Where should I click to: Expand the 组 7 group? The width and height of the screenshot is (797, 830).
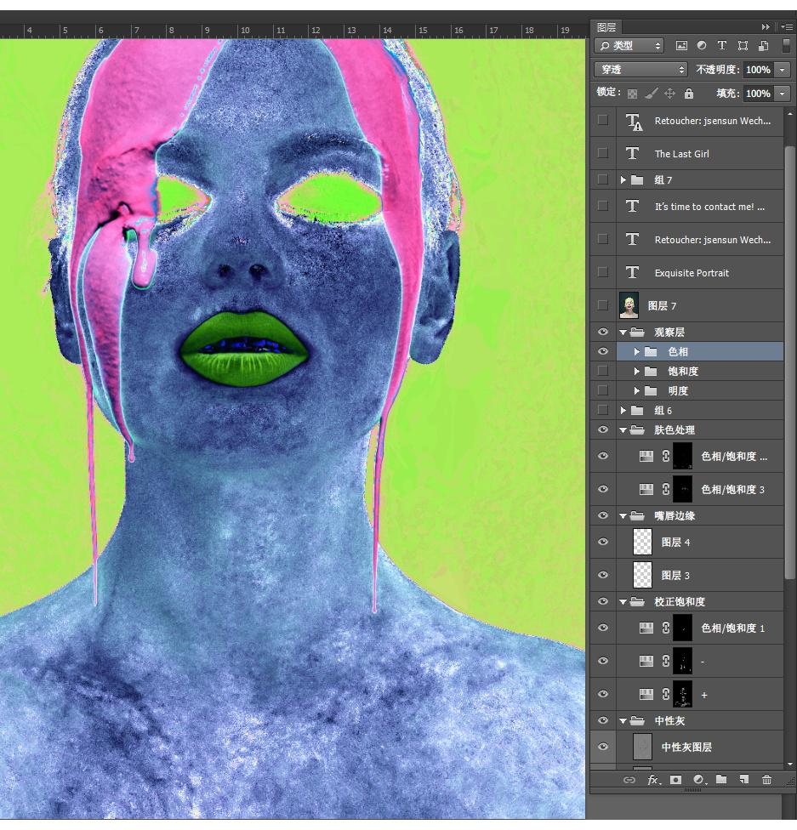[x=623, y=180]
